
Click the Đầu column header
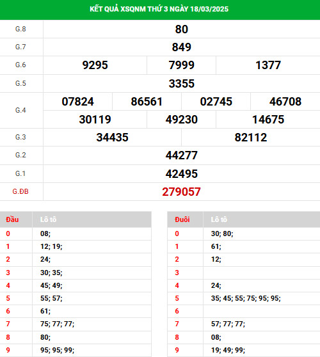pos(12,219)
